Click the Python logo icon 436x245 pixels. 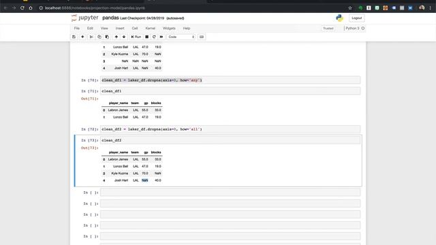pos(339,18)
